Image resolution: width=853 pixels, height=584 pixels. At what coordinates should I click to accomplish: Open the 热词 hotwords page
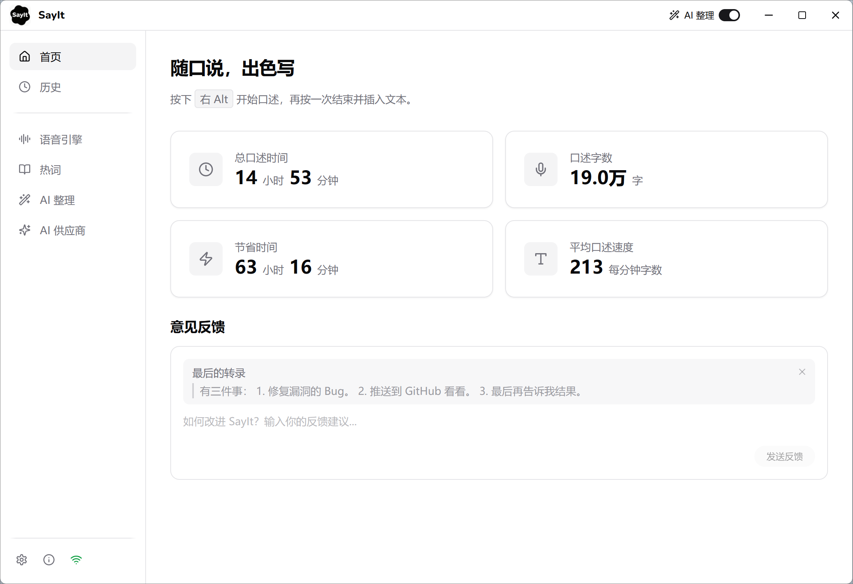(x=73, y=169)
